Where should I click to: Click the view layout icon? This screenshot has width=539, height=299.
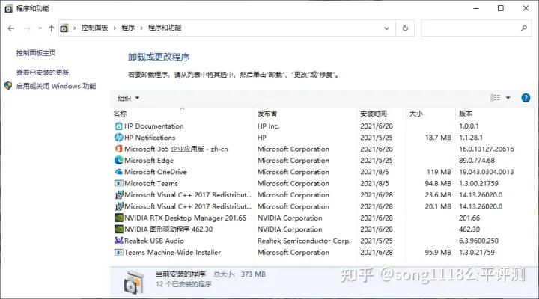(495, 98)
